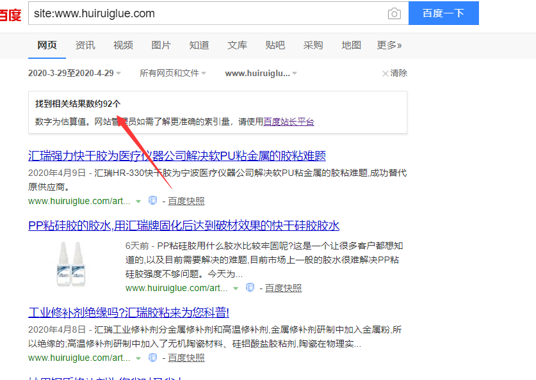
Task: Open the 视频 tab
Action: [123, 45]
